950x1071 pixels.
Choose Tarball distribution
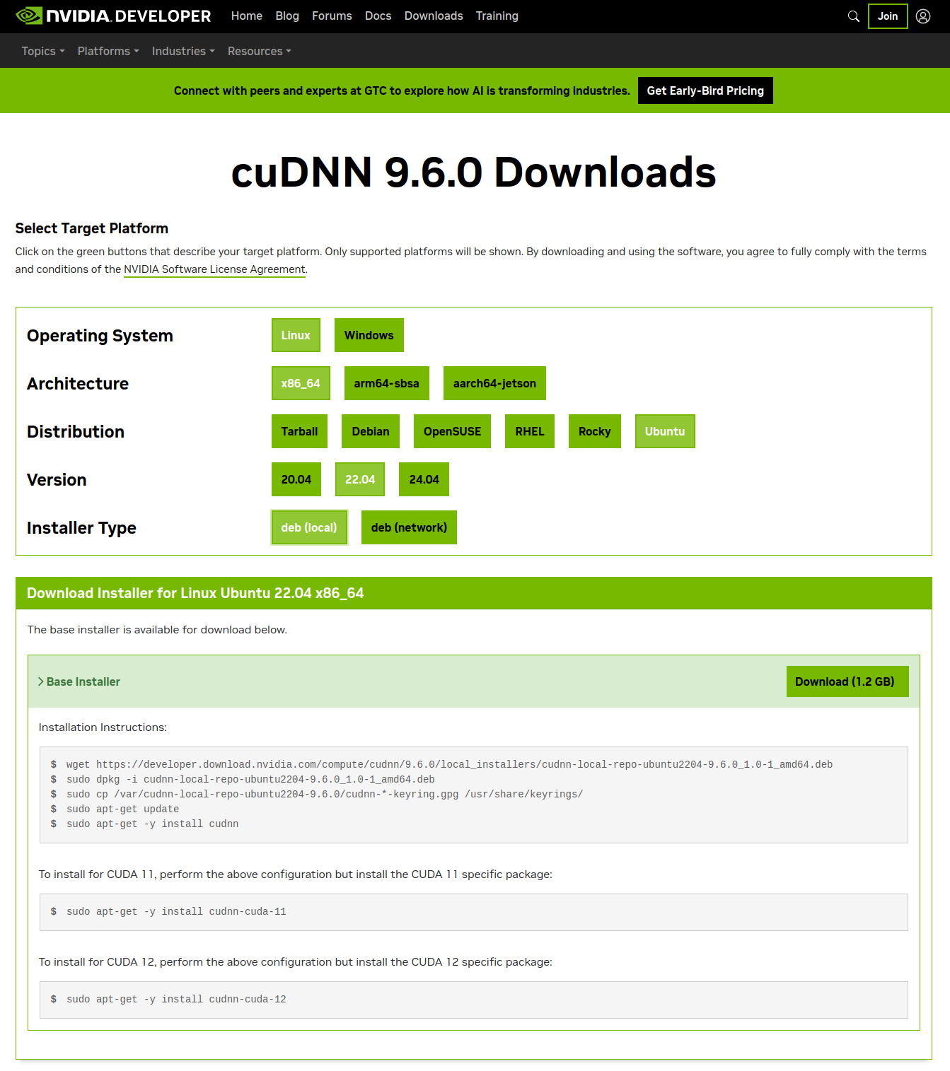[299, 431]
